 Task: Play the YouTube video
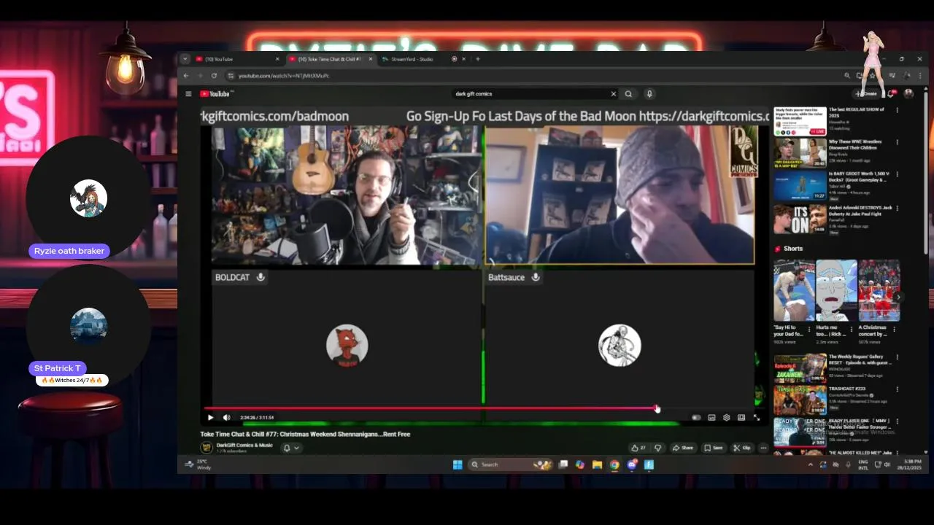pos(210,418)
